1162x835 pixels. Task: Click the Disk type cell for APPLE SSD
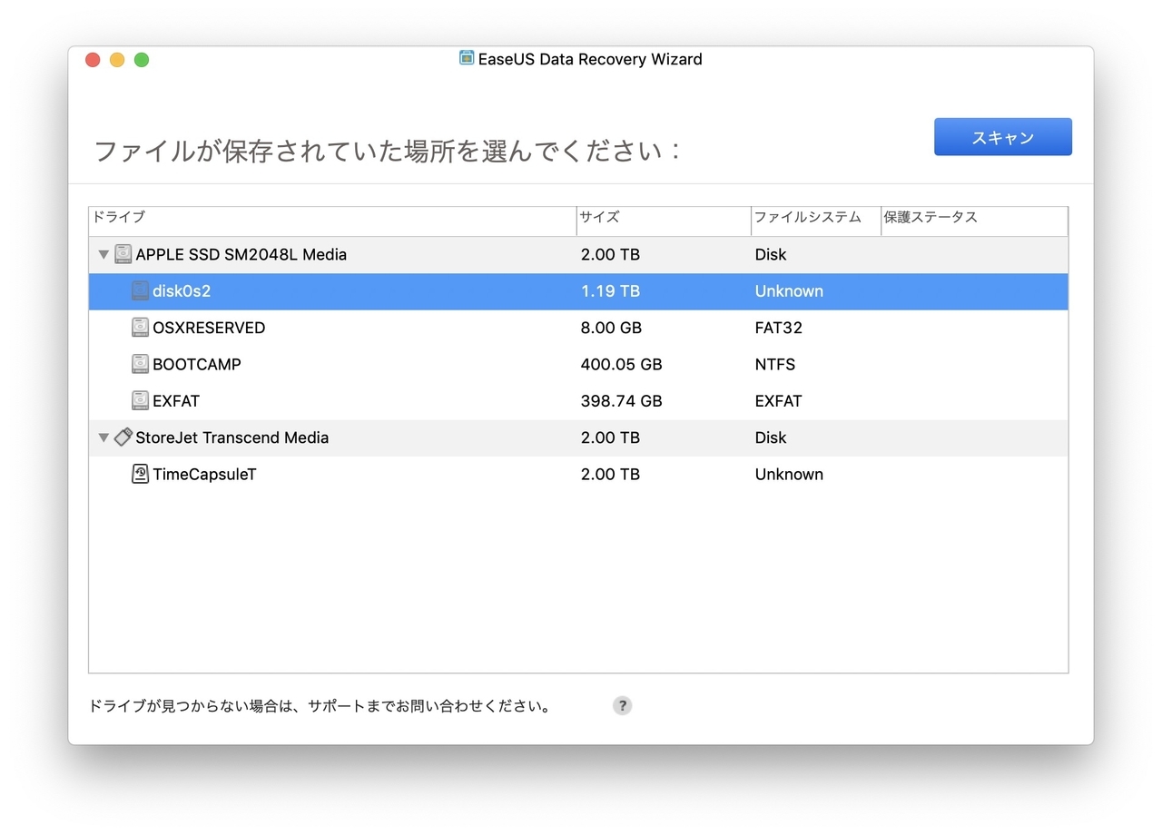(x=770, y=255)
